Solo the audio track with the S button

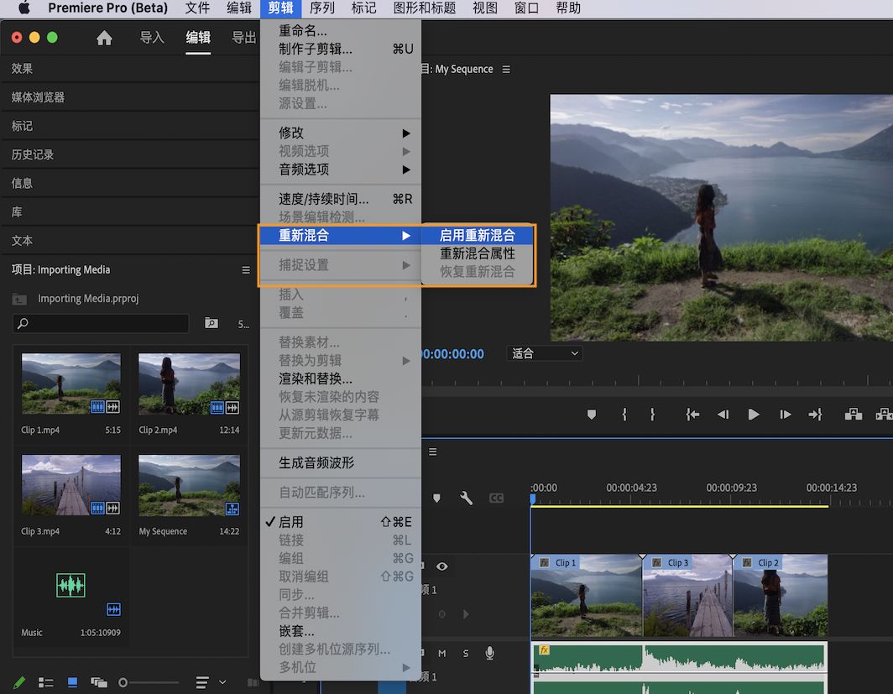click(x=467, y=653)
